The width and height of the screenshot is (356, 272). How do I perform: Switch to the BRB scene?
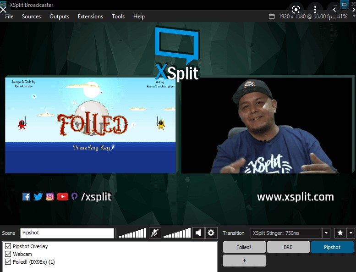[288, 247]
